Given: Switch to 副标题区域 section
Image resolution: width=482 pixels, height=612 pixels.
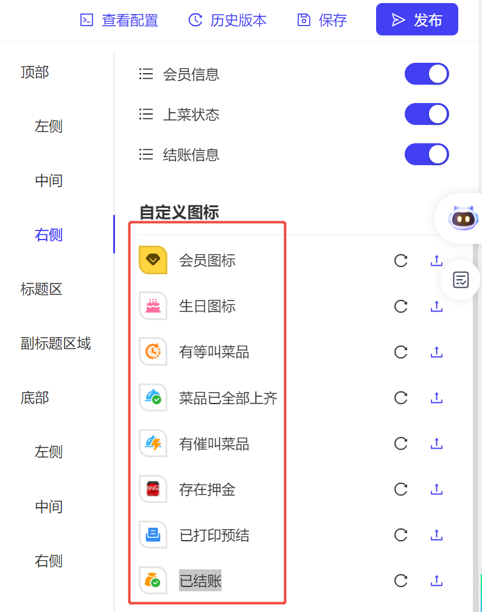Looking at the screenshot, I should pos(55,343).
